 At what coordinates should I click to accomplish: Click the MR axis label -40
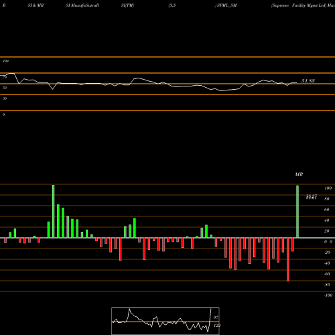pos(327,263)
